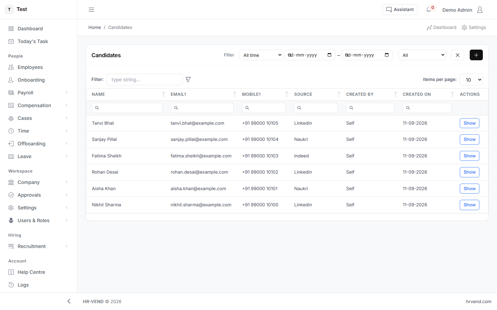
Task: Open the end date calendar picker icon
Action: click(387, 55)
